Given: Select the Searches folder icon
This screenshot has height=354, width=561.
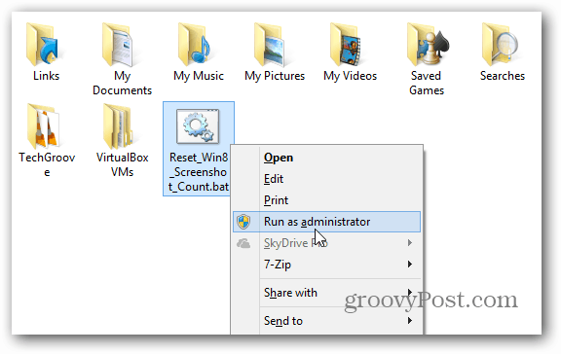Looking at the screenshot, I should click(x=501, y=45).
